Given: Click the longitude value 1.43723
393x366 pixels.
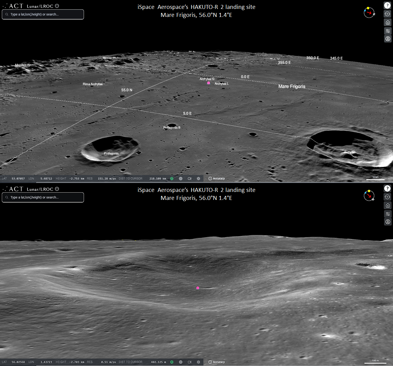Looking at the screenshot, I should coord(46,362).
